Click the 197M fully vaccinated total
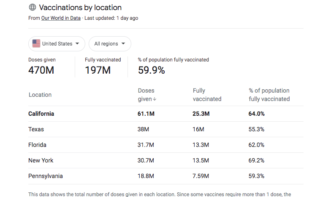 tap(98, 70)
